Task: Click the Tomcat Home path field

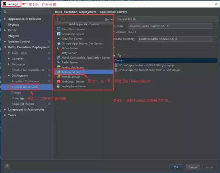Action: 170,26
